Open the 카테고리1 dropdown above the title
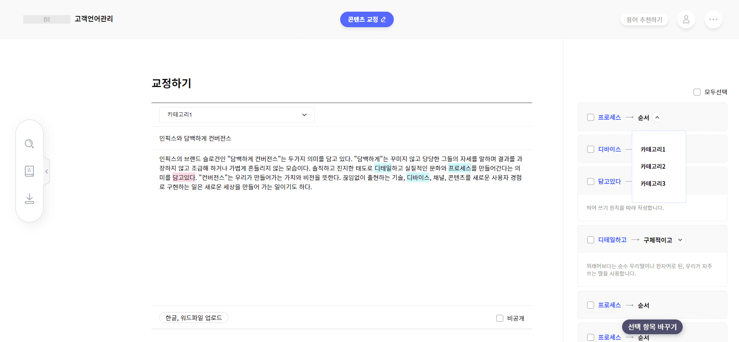 click(237, 115)
